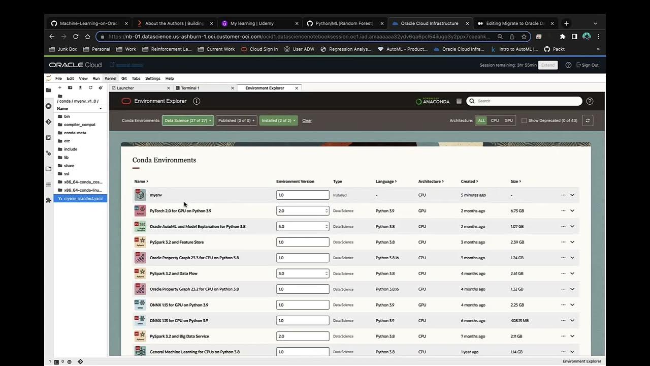Open the Settings menu
Screen dimensions: 650x366
click(153, 78)
